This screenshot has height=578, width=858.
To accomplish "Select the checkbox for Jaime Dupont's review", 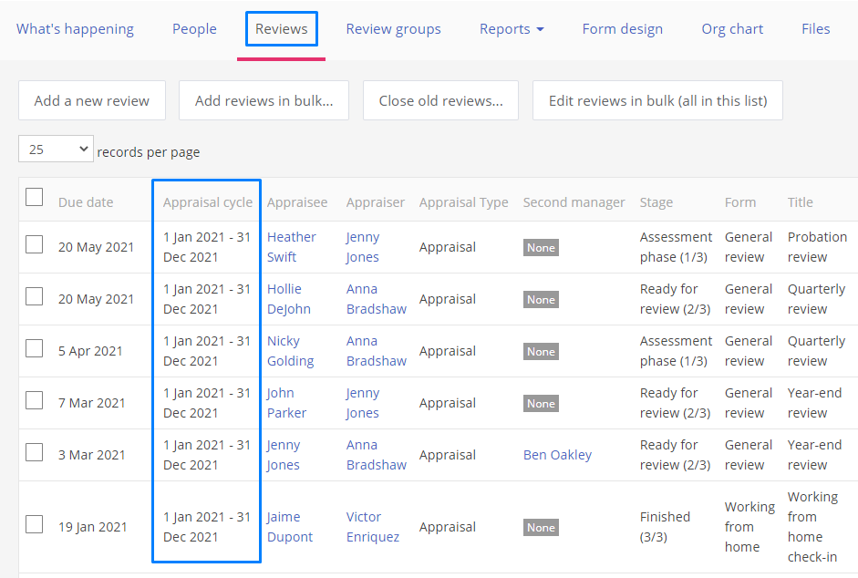I will 35,524.
